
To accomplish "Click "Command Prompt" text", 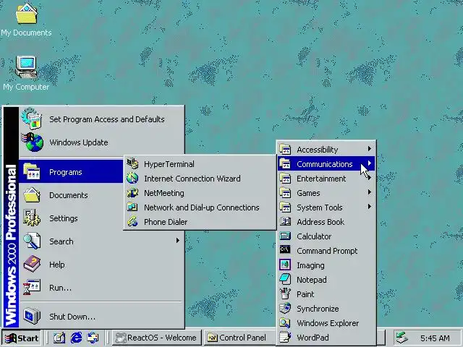I will (x=327, y=251).
